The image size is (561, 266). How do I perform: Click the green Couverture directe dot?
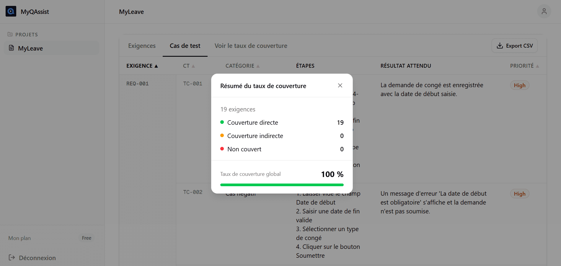coord(222,122)
